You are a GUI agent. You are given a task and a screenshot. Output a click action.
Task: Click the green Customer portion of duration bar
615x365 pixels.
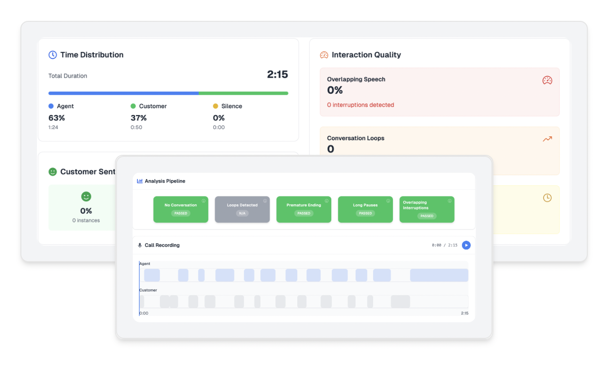pyautogui.click(x=243, y=93)
